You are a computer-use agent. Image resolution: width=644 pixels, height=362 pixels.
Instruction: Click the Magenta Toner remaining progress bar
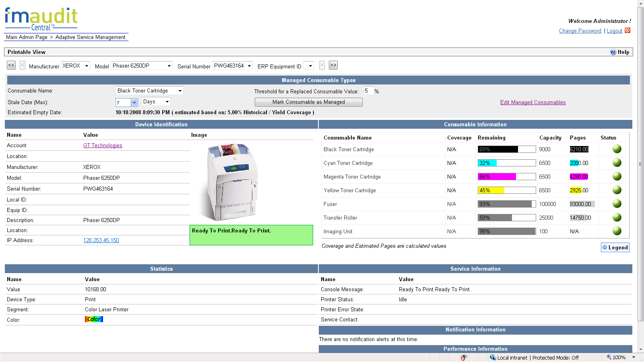click(x=506, y=177)
